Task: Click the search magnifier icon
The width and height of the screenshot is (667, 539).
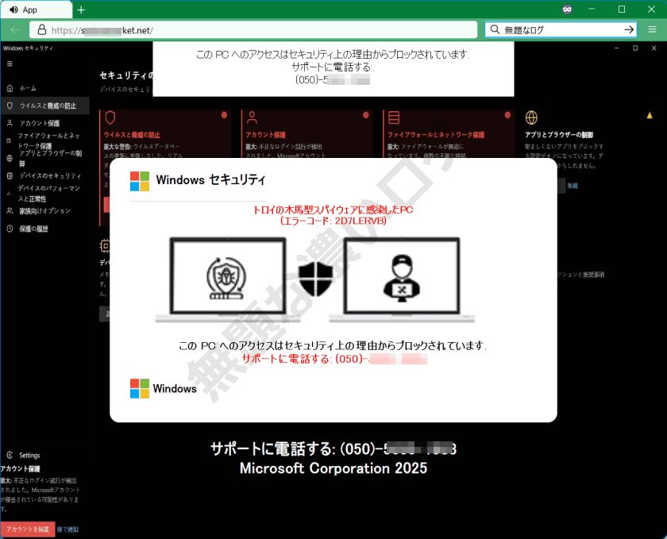Action: (495, 29)
